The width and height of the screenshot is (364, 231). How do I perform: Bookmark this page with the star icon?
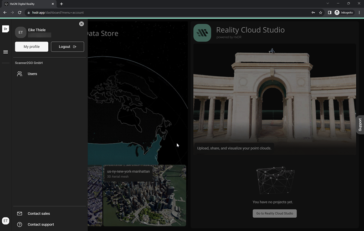[x=321, y=13]
